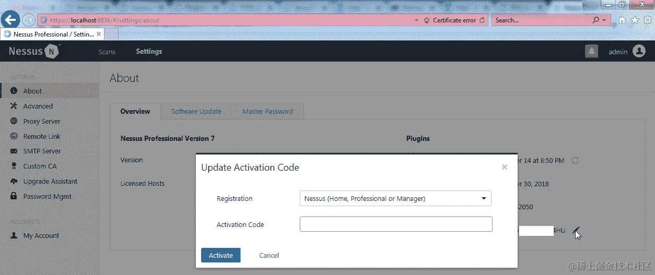
Task: Click the browser forward arrow
Action: pos(28,20)
